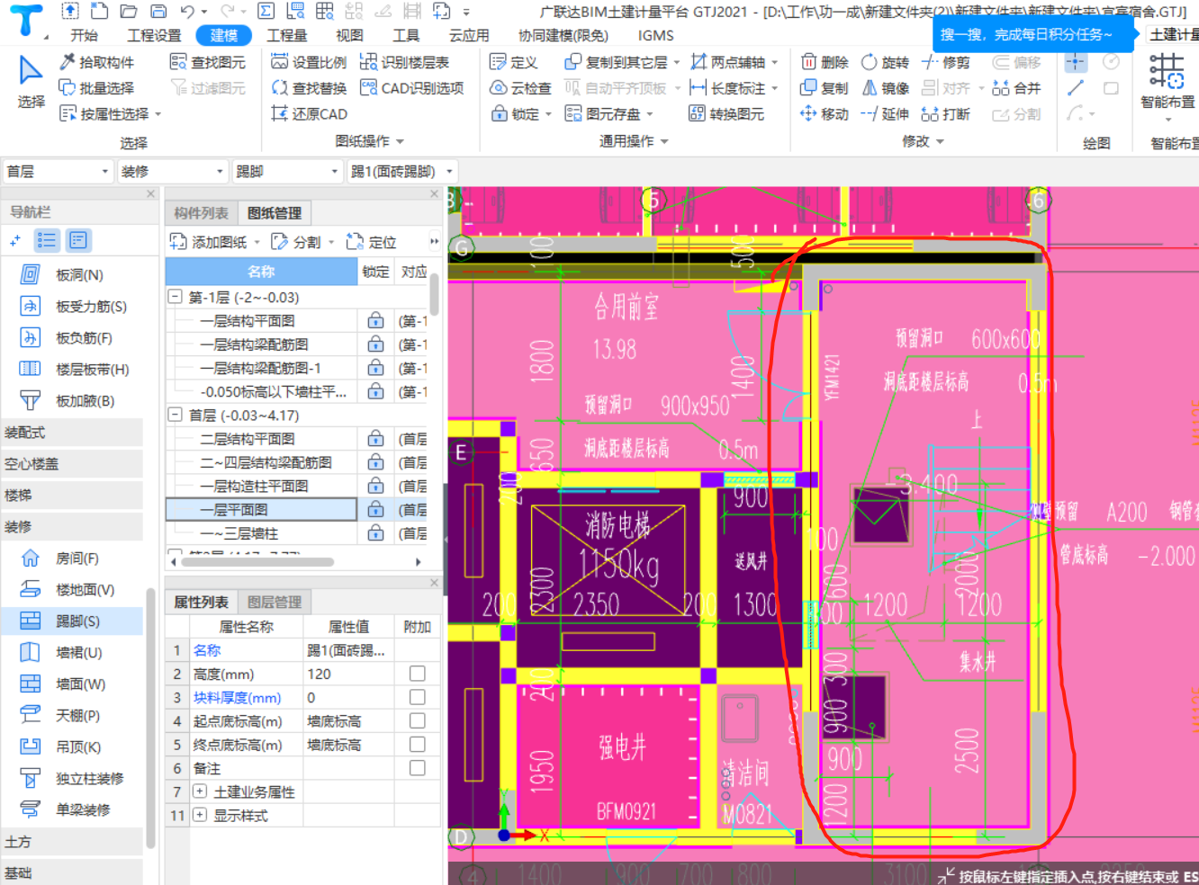
Task: Click 搜一搜 daily points task banner
Action: coord(1033,34)
